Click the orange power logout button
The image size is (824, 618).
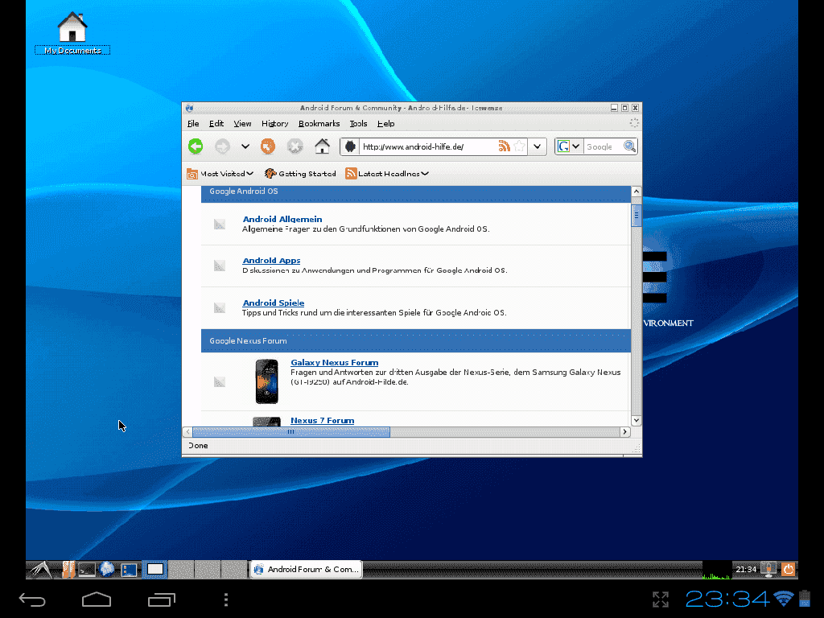tap(789, 569)
